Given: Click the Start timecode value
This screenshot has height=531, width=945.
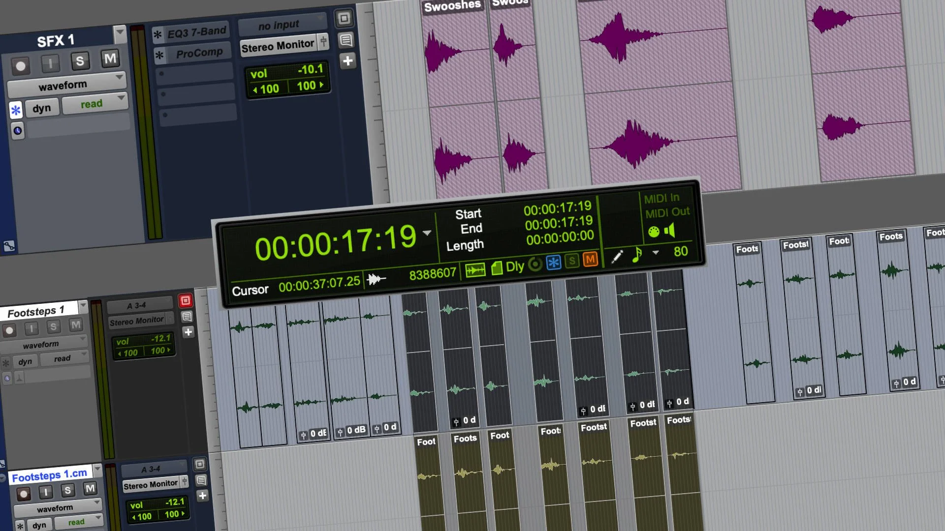Looking at the screenshot, I should click(x=558, y=208).
